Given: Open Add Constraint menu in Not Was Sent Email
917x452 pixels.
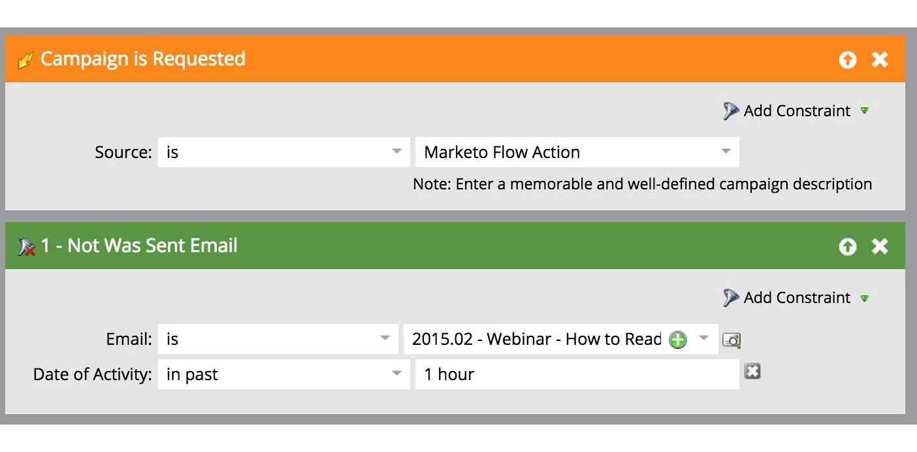Looking at the screenshot, I should (x=796, y=298).
